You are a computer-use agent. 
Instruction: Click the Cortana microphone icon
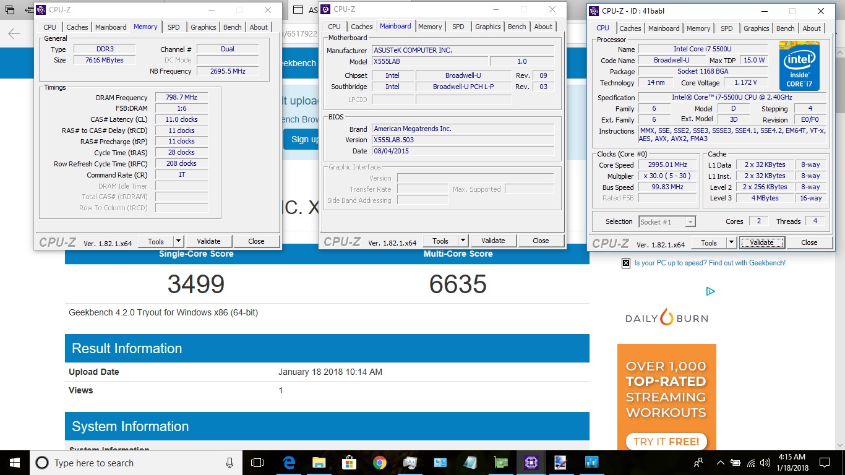(229, 463)
